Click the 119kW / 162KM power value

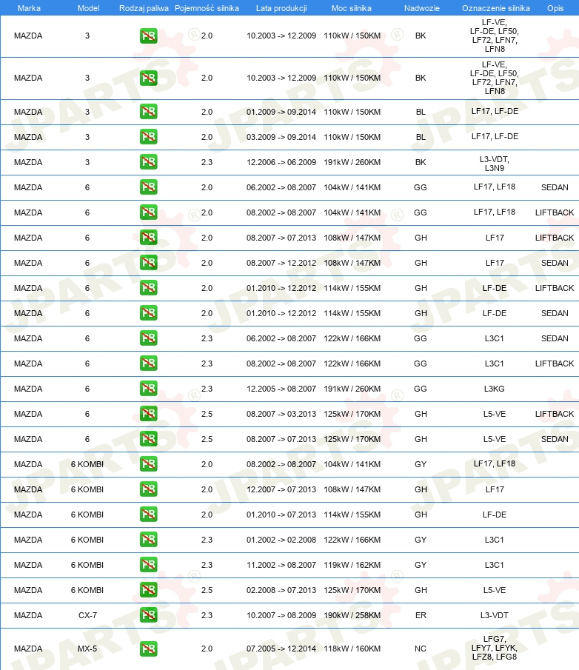(352, 565)
